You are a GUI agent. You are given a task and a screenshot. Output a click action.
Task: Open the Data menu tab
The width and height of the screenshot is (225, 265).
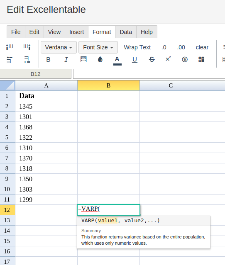[126, 32]
